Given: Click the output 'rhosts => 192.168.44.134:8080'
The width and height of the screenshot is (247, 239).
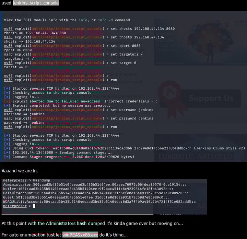Looking at the screenshot, I should click(35, 33).
